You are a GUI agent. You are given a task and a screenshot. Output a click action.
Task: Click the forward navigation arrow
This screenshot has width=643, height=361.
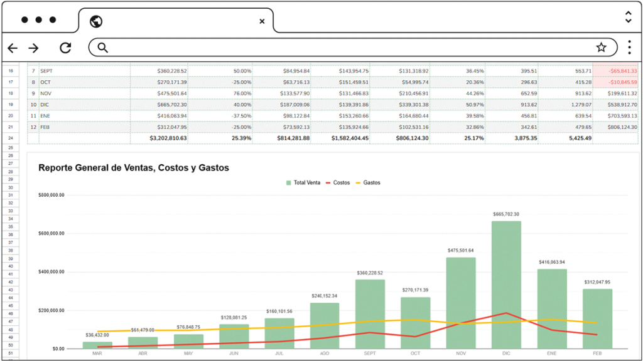[x=33, y=48]
